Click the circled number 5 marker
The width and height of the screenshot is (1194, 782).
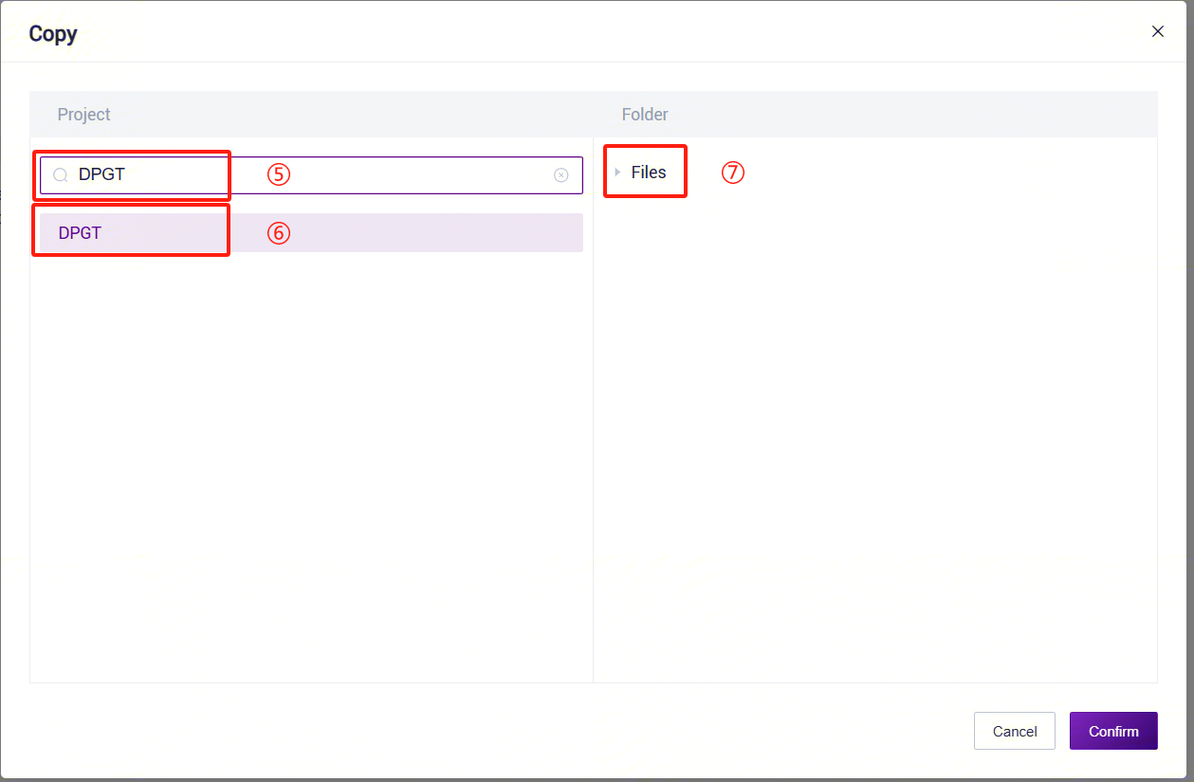pos(278,175)
